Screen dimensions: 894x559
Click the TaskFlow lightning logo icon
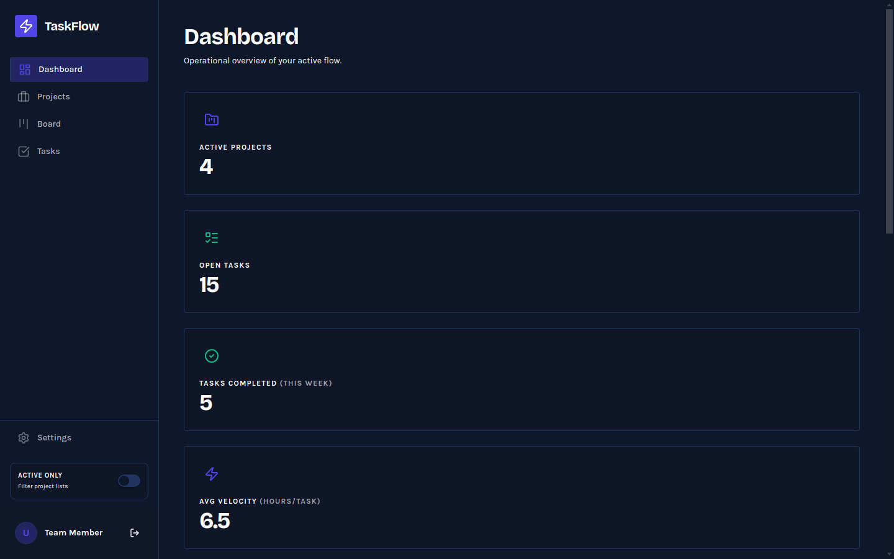(x=26, y=26)
